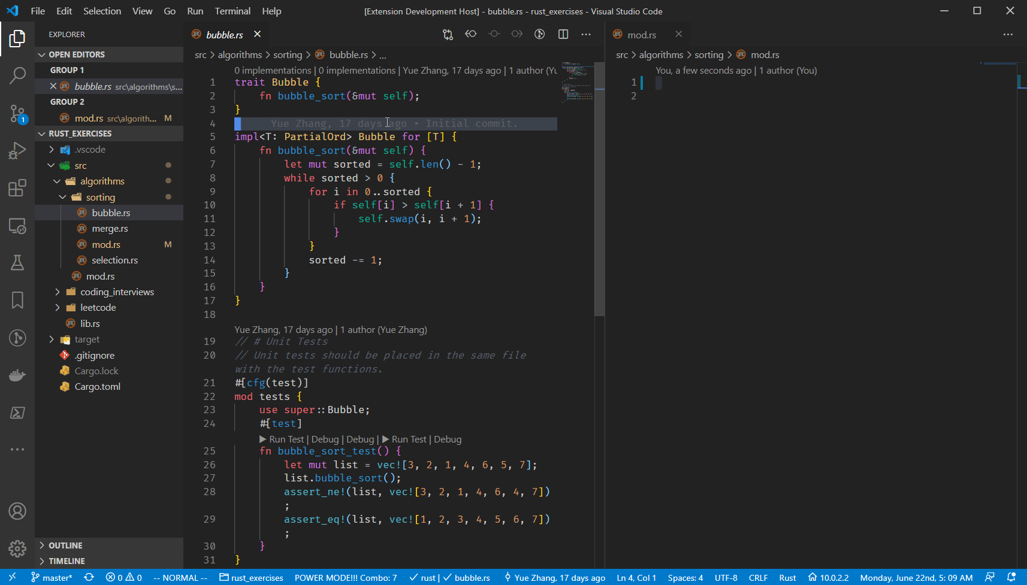
Task: Open the Selection menu
Action: [x=102, y=11]
